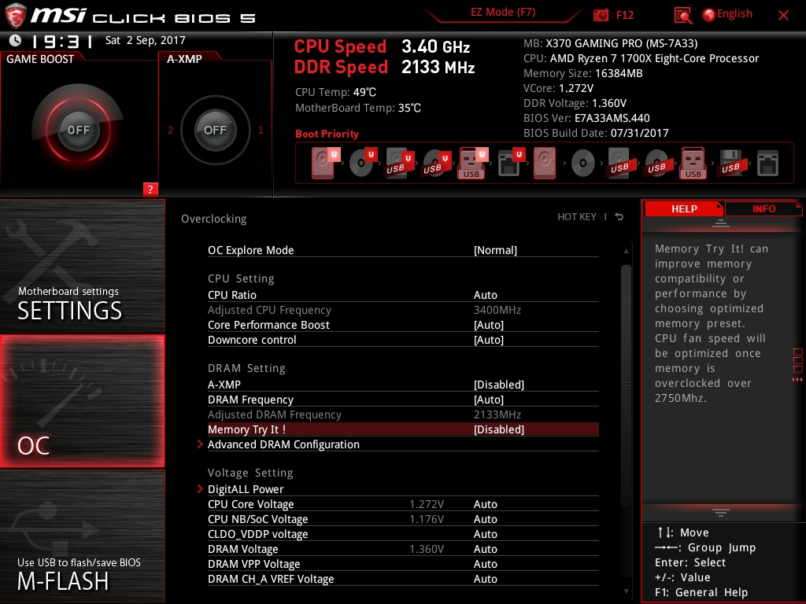Click the CLDO_VDDP voltage Auto field
Screen dimensions: 806x604
(485, 534)
